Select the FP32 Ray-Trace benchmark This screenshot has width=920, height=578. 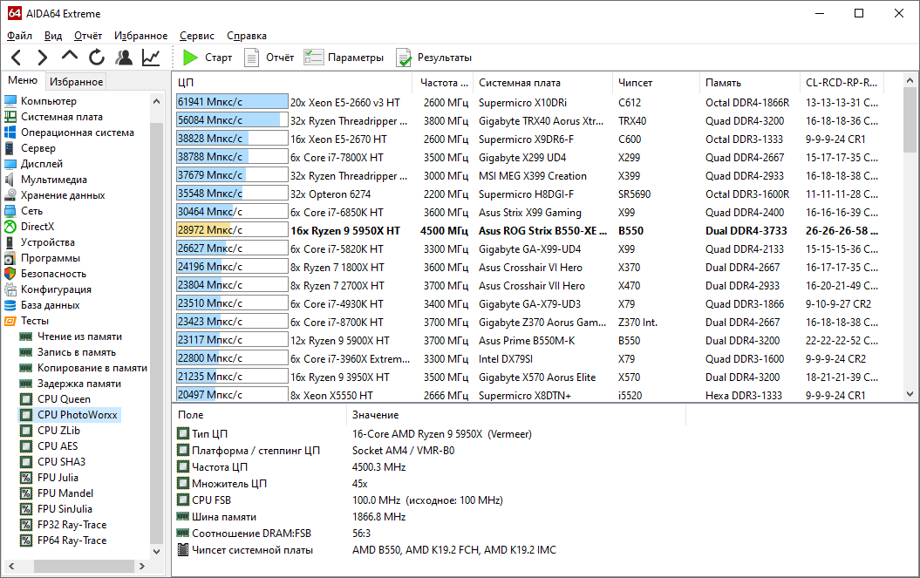point(72,525)
